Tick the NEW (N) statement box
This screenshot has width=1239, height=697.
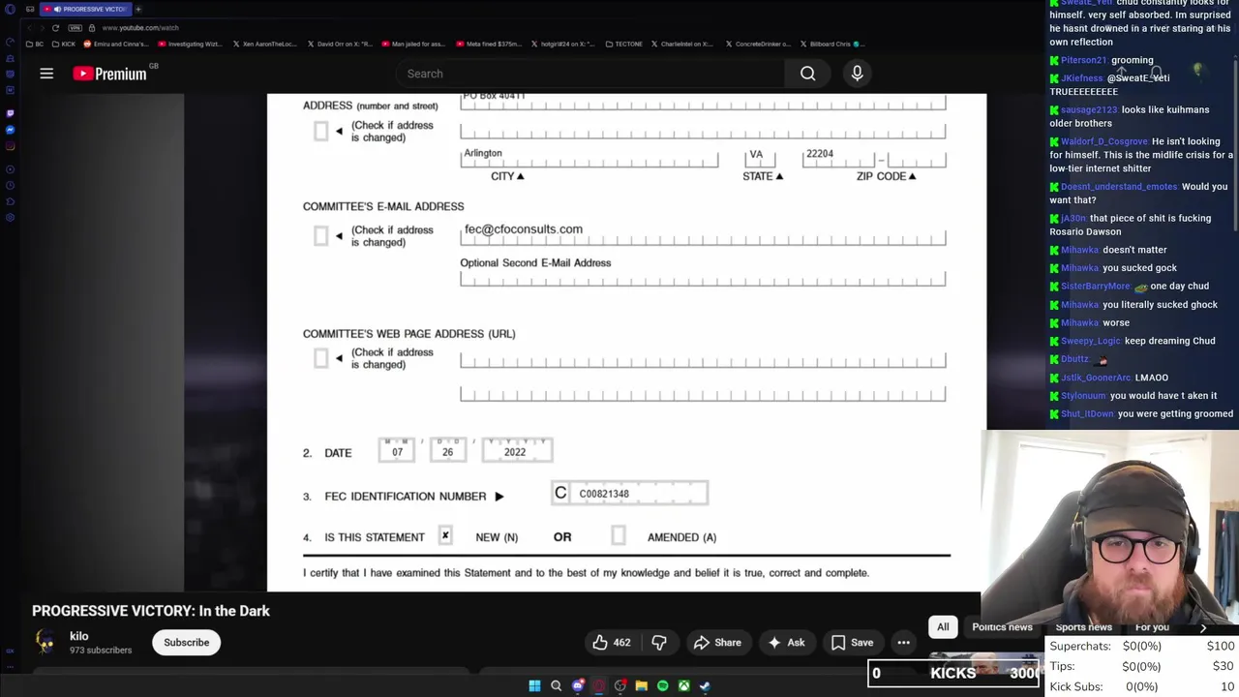[x=445, y=535]
